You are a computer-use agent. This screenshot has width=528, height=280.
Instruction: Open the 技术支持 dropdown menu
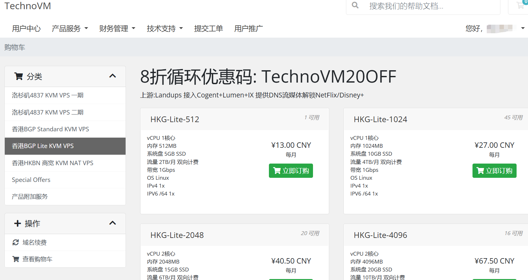pyautogui.click(x=165, y=28)
